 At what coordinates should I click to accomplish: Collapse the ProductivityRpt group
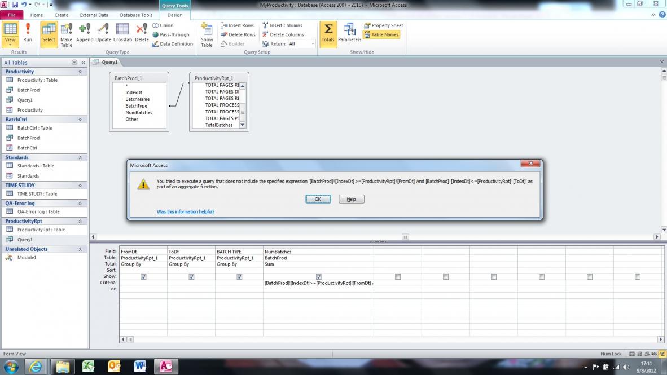[x=80, y=222]
